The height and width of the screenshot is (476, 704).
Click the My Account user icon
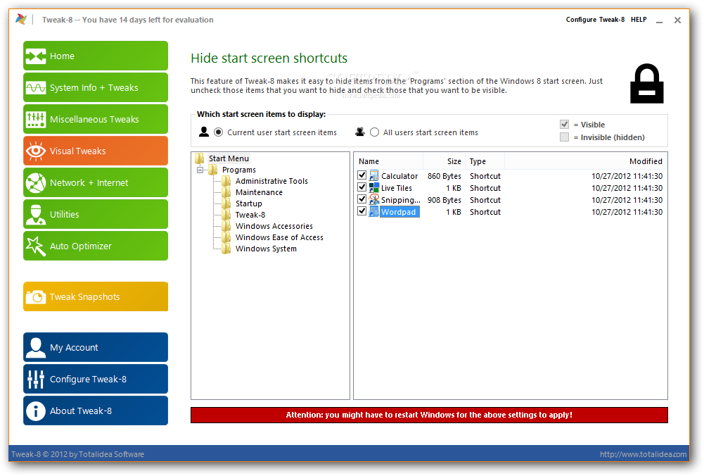(36, 347)
